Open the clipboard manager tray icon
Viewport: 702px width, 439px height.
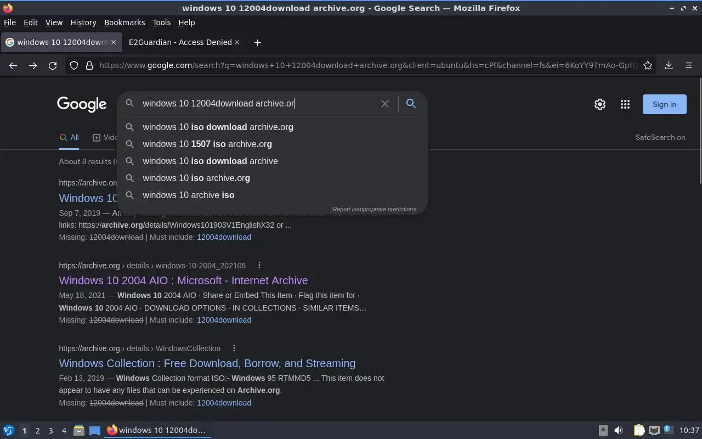click(x=639, y=430)
